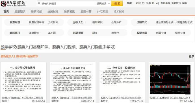The image size is (195, 103).
Task: Click hot search term 新股申购
Action: coord(165,3)
